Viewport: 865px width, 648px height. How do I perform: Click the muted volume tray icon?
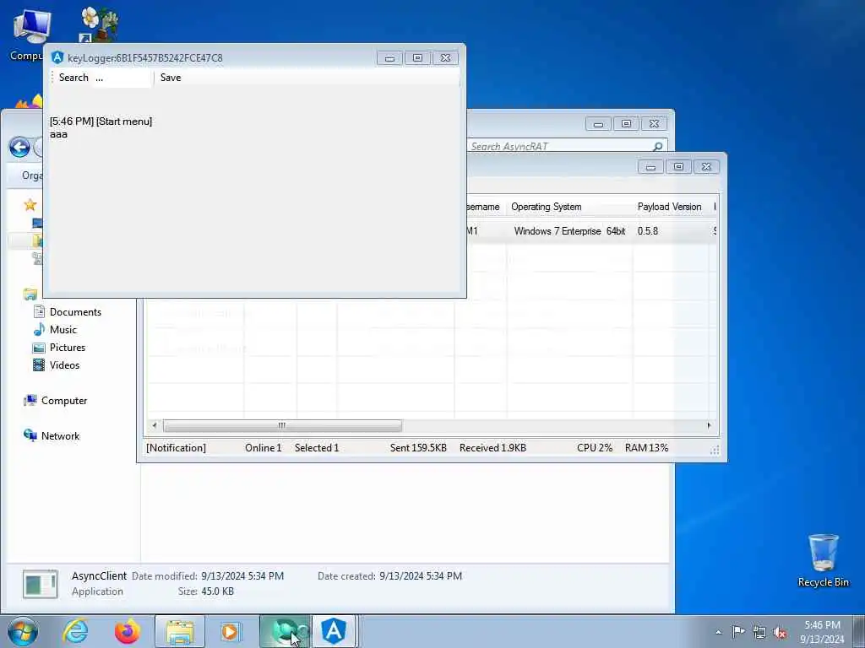click(780, 632)
